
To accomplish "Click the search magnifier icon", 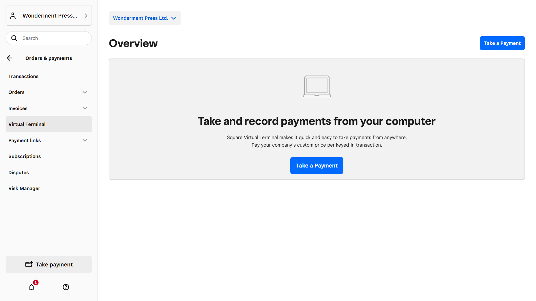I will (x=14, y=38).
